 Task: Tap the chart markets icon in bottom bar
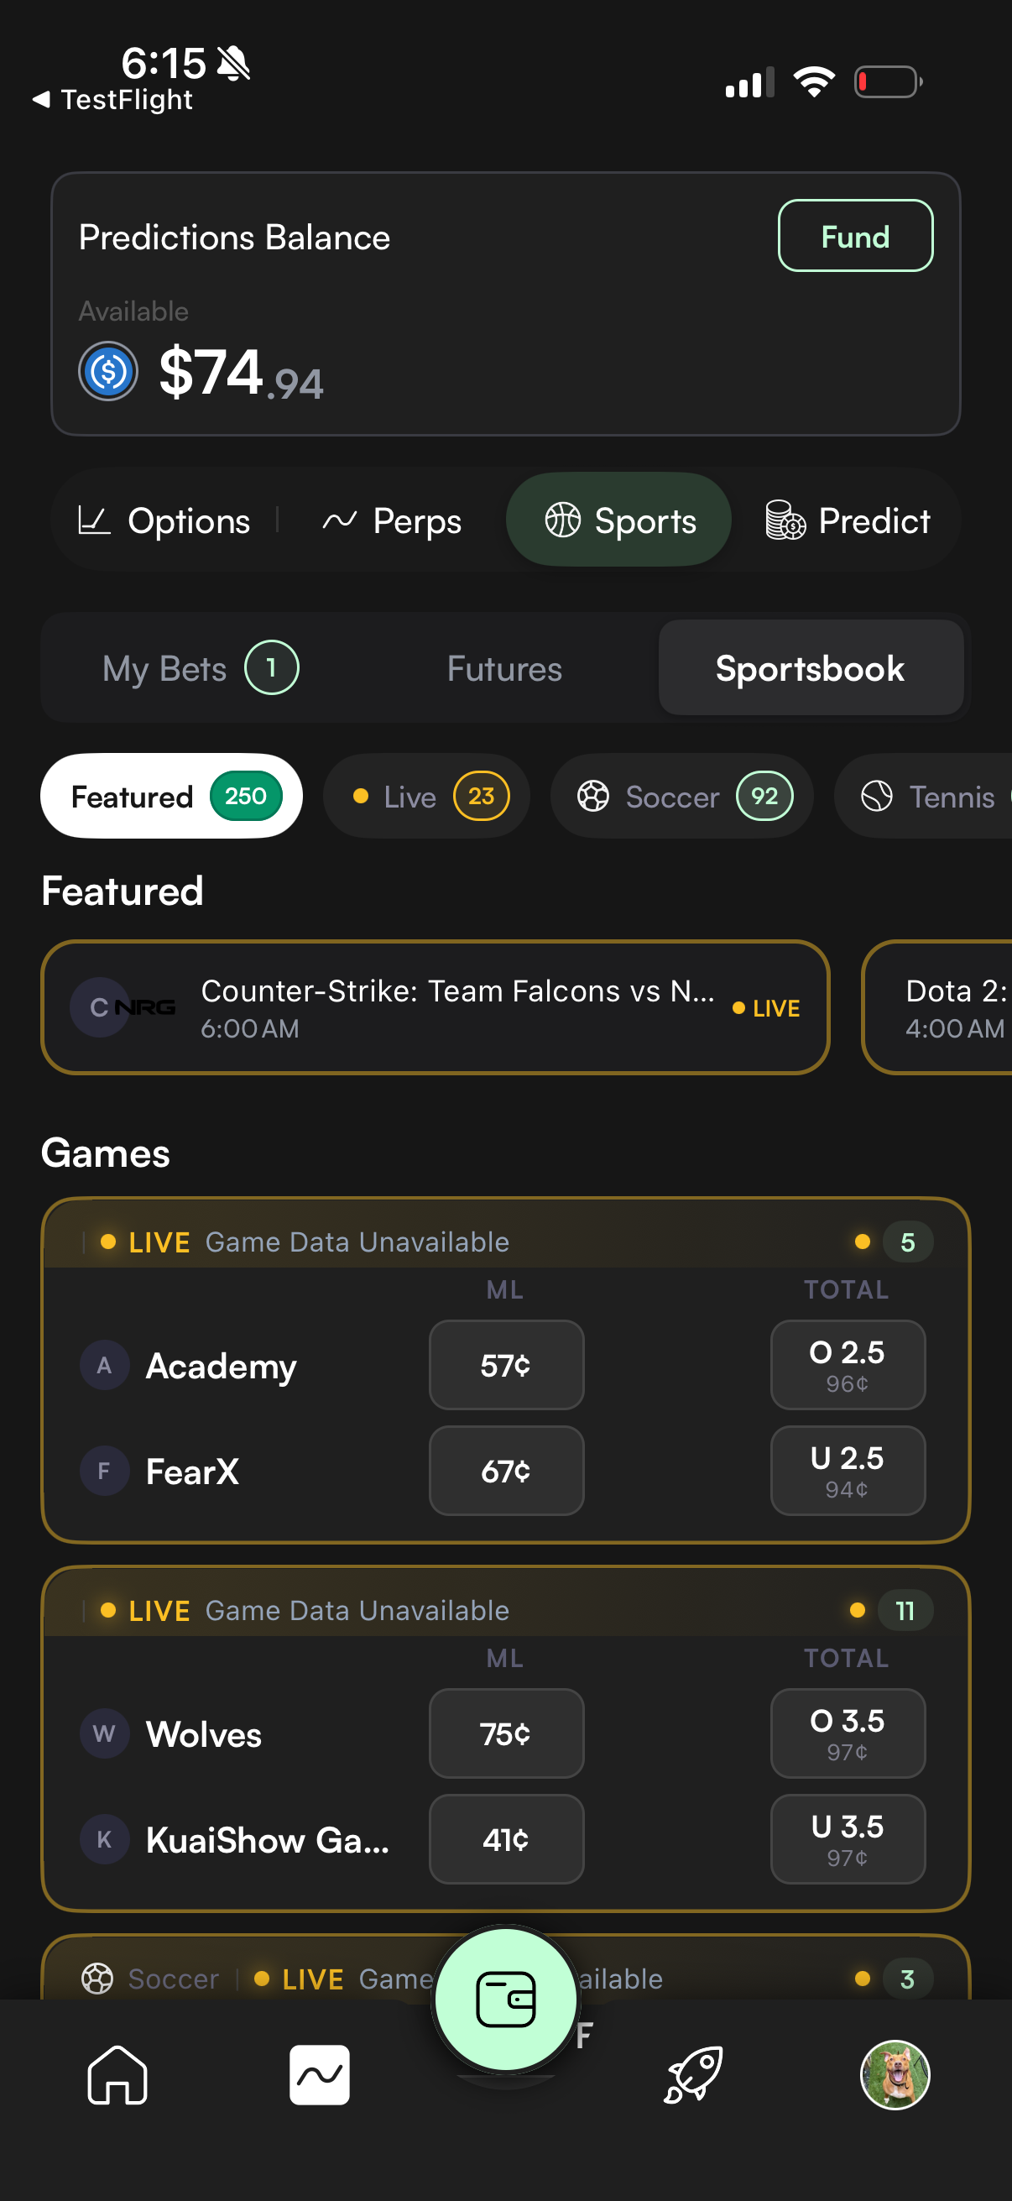tap(320, 2074)
